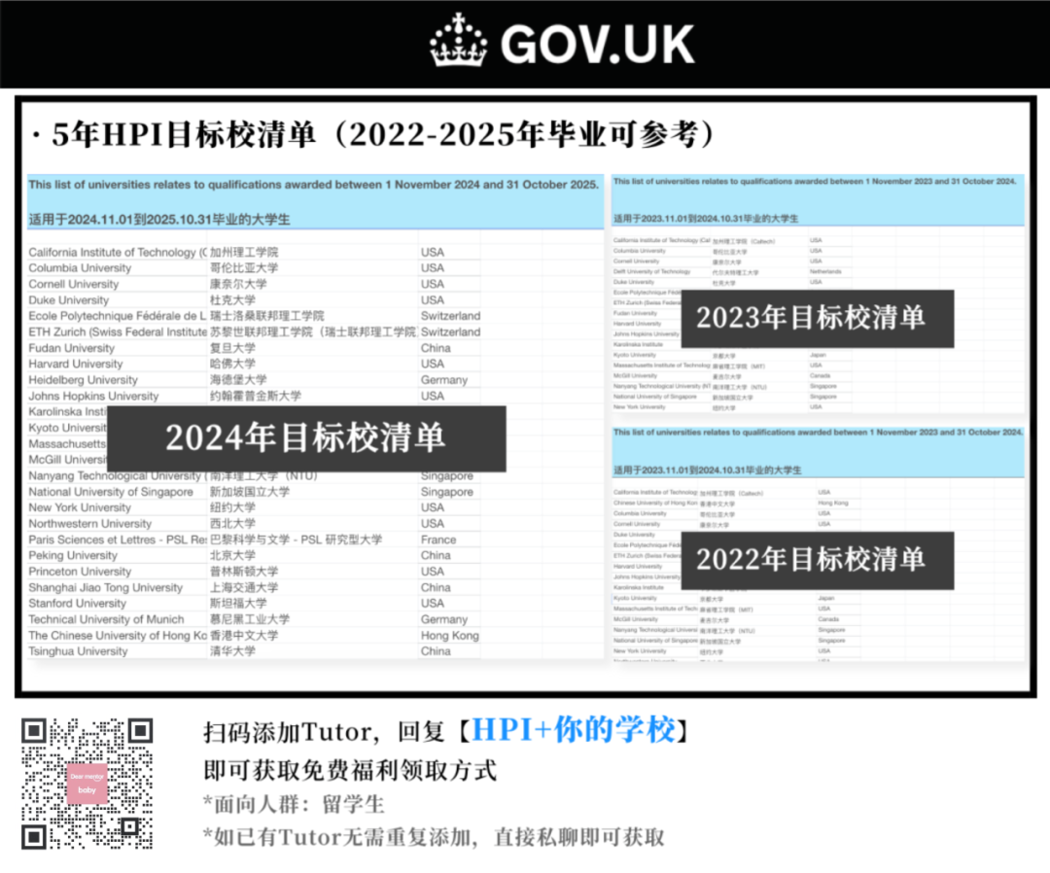
Task: Click the Stanford University cell
Action: coord(77,603)
